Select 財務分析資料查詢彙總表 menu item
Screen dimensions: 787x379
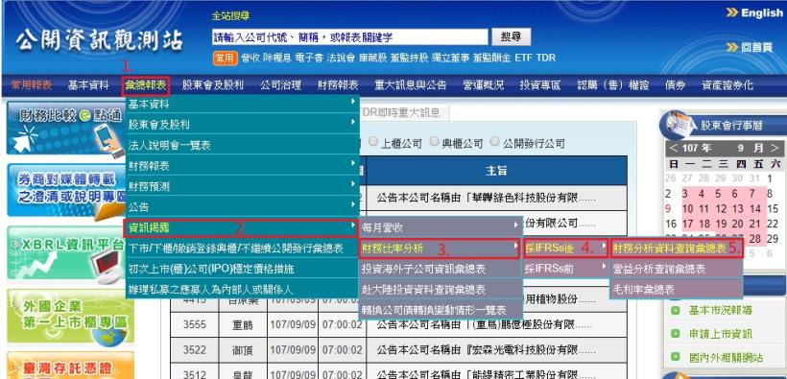point(676,248)
